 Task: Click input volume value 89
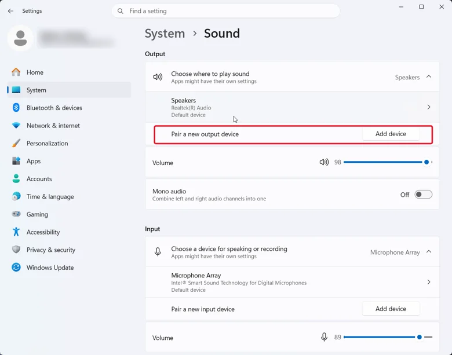(338, 337)
